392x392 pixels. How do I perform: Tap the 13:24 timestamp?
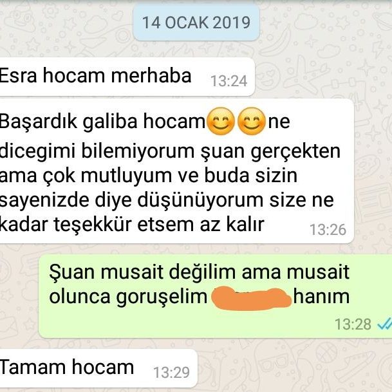[229, 81]
